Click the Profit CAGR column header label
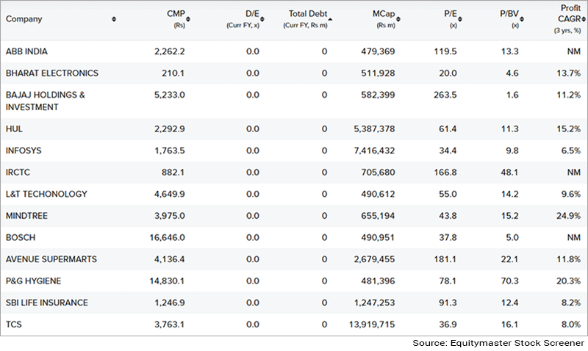 tap(570, 13)
